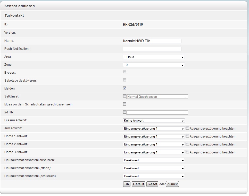Screen dimensions: 249x196
Task: Open the Disarm Antwort dropdown
Action: coord(154,121)
